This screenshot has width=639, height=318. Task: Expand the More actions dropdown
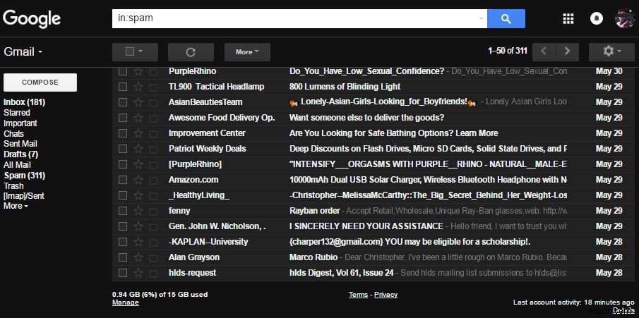pyautogui.click(x=247, y=52)
